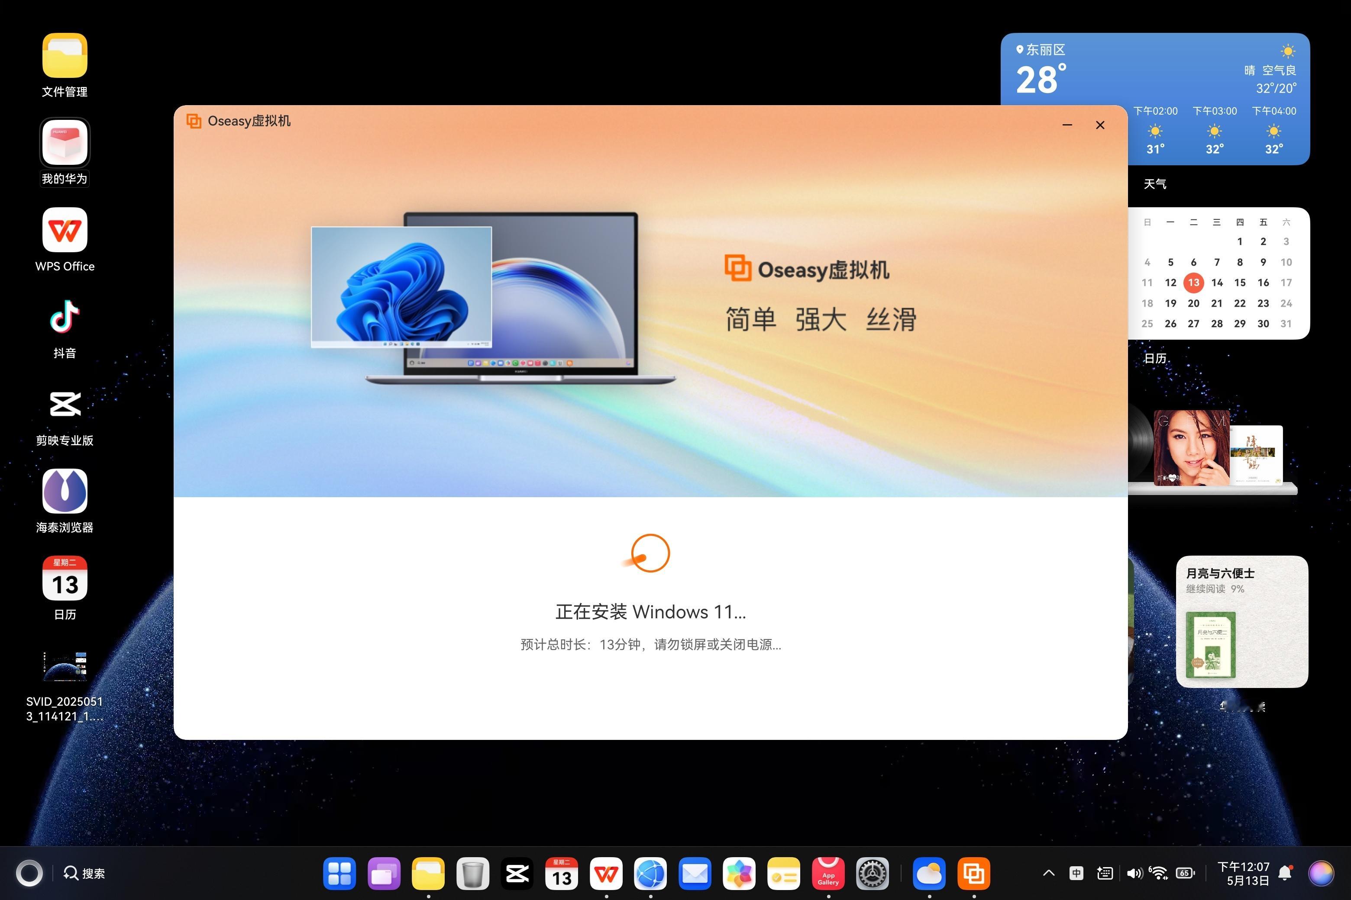Select 下午02:00 forecast in weather widget
The image size is (1351, 900).
pyautogui.click(x=1155, y=130)
